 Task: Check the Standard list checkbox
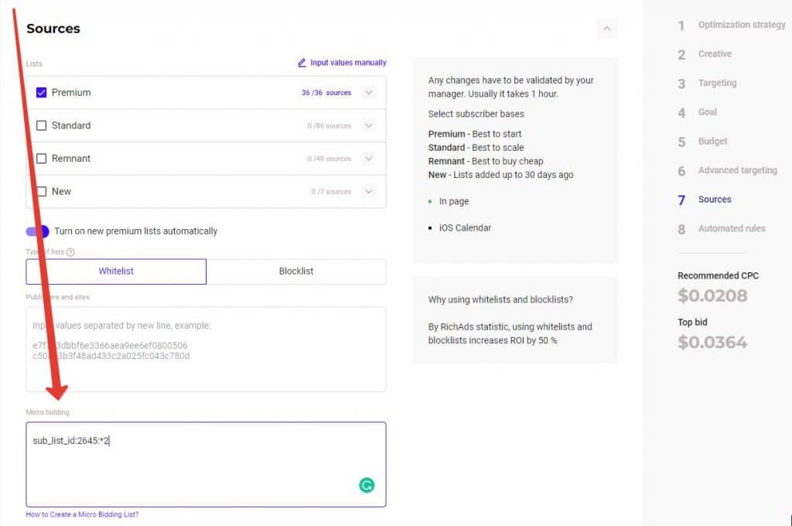point(42,125)
